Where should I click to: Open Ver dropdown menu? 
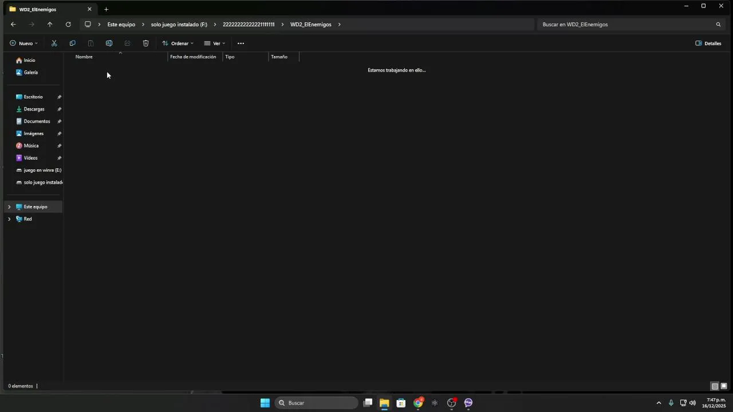(x=215, y=43)
